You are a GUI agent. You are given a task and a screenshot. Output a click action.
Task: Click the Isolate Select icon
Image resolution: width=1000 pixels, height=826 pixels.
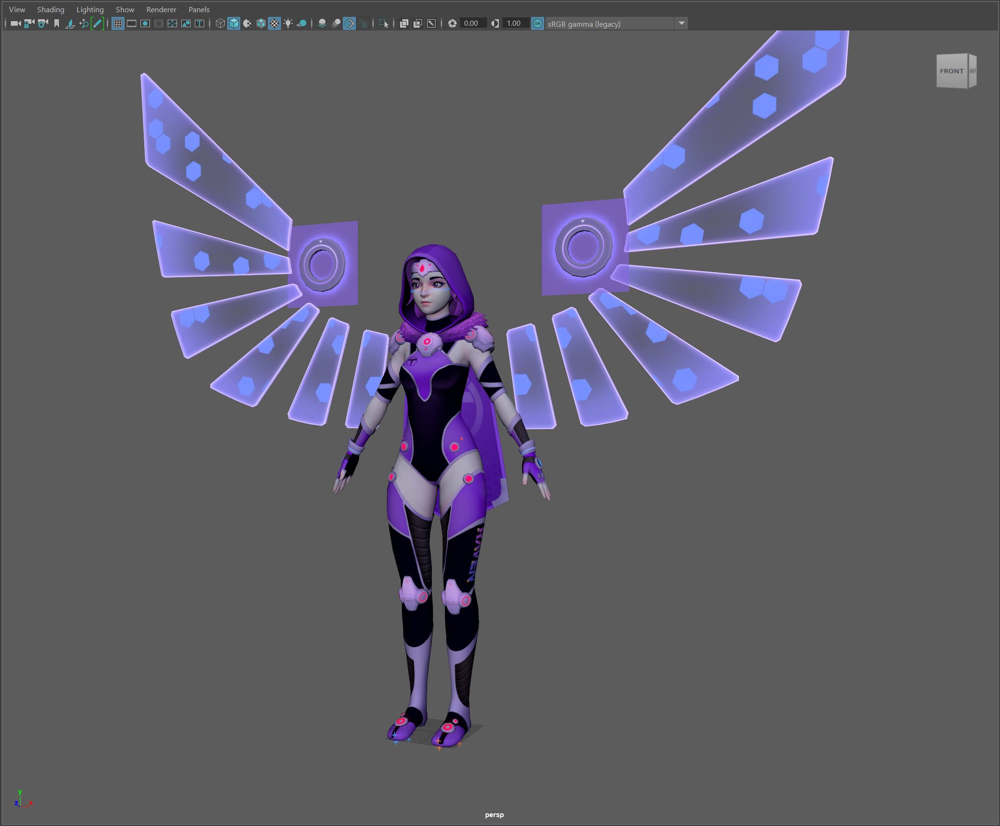pos(384,23)
